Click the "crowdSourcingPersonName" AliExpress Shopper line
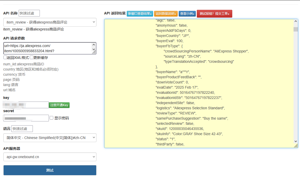 tap(206, 51)
